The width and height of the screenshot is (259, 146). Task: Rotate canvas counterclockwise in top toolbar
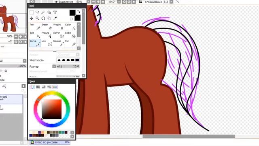[x=124, y=2]
